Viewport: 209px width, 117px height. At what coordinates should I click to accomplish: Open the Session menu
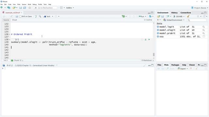tap(24, 4)
